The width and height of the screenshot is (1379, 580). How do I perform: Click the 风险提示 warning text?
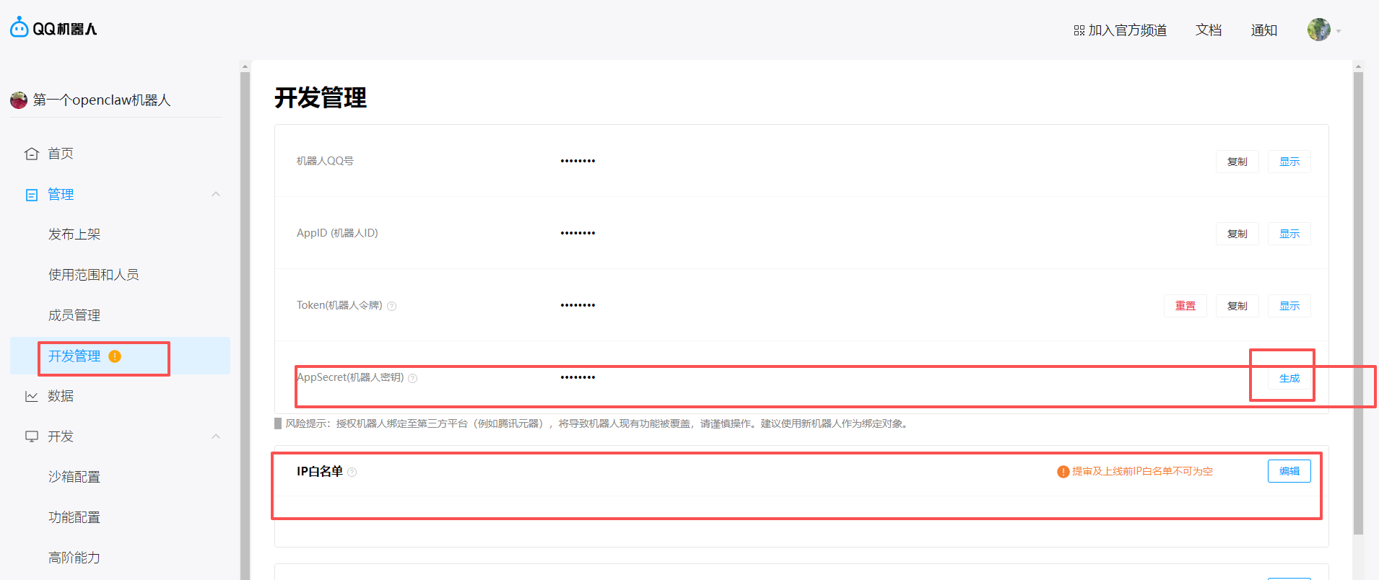[x=598, y=423]
